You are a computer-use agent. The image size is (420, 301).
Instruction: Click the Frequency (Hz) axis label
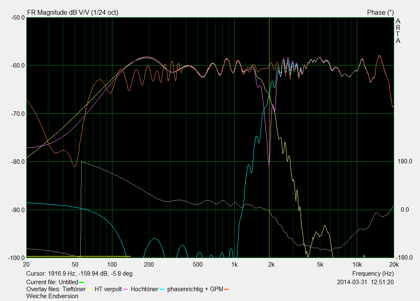click(x=373, y=274)
